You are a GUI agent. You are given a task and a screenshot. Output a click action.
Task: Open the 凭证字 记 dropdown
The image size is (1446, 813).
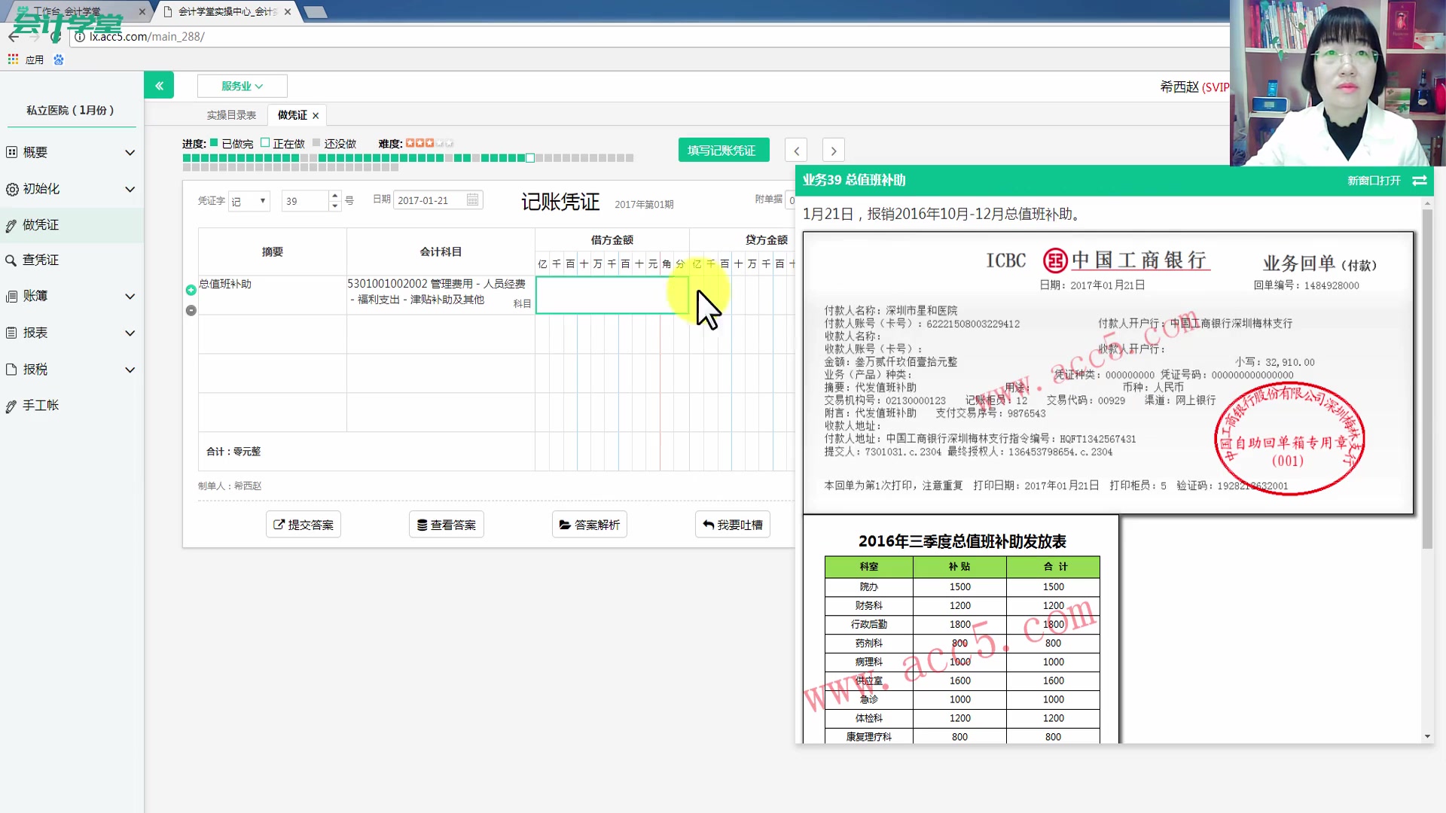pos(249,201)
